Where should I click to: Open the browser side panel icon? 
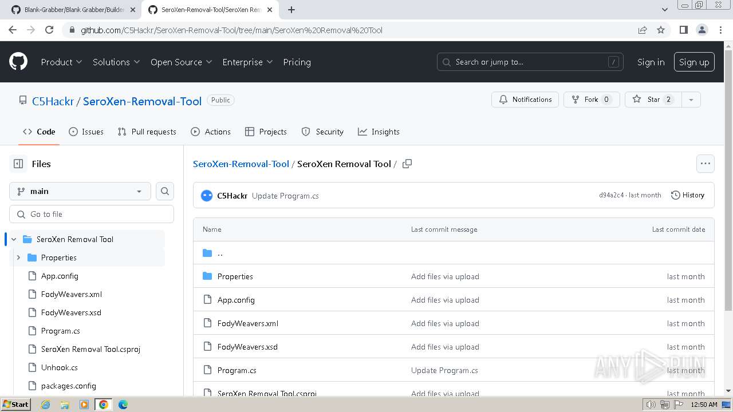(x=683, y=30)
